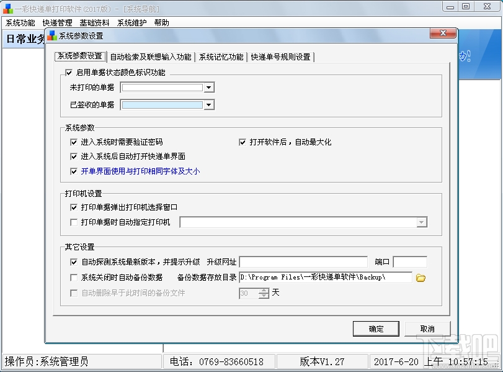
Task: Open the backup folder browse icon
Action: tap(421, 278)
